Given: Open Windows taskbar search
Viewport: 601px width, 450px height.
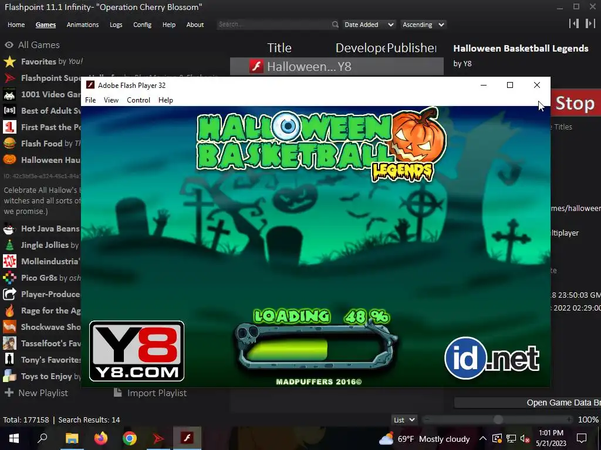Looking at the screenshot, I should [x=42, y=438].
